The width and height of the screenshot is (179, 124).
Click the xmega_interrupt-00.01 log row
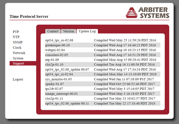pyautogui.click(x=61, y=93)
